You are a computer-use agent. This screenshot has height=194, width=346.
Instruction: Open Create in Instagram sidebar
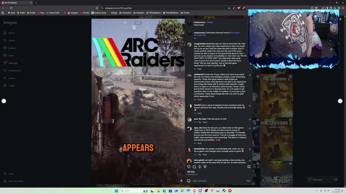point(9,78)
